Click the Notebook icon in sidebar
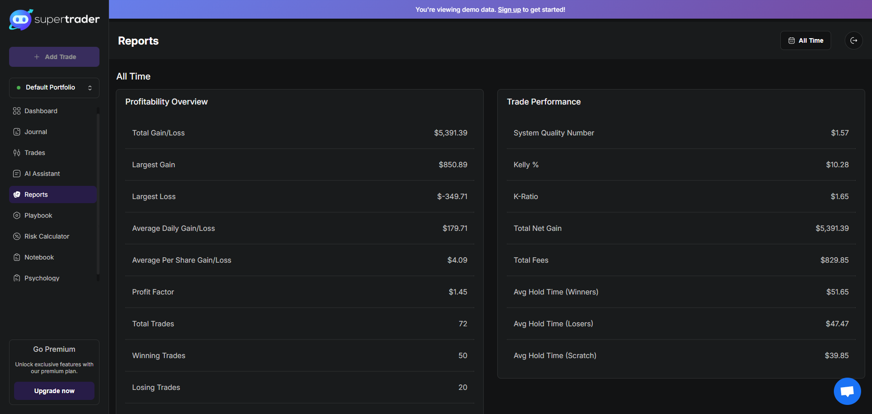 click(x=17, y=257)
